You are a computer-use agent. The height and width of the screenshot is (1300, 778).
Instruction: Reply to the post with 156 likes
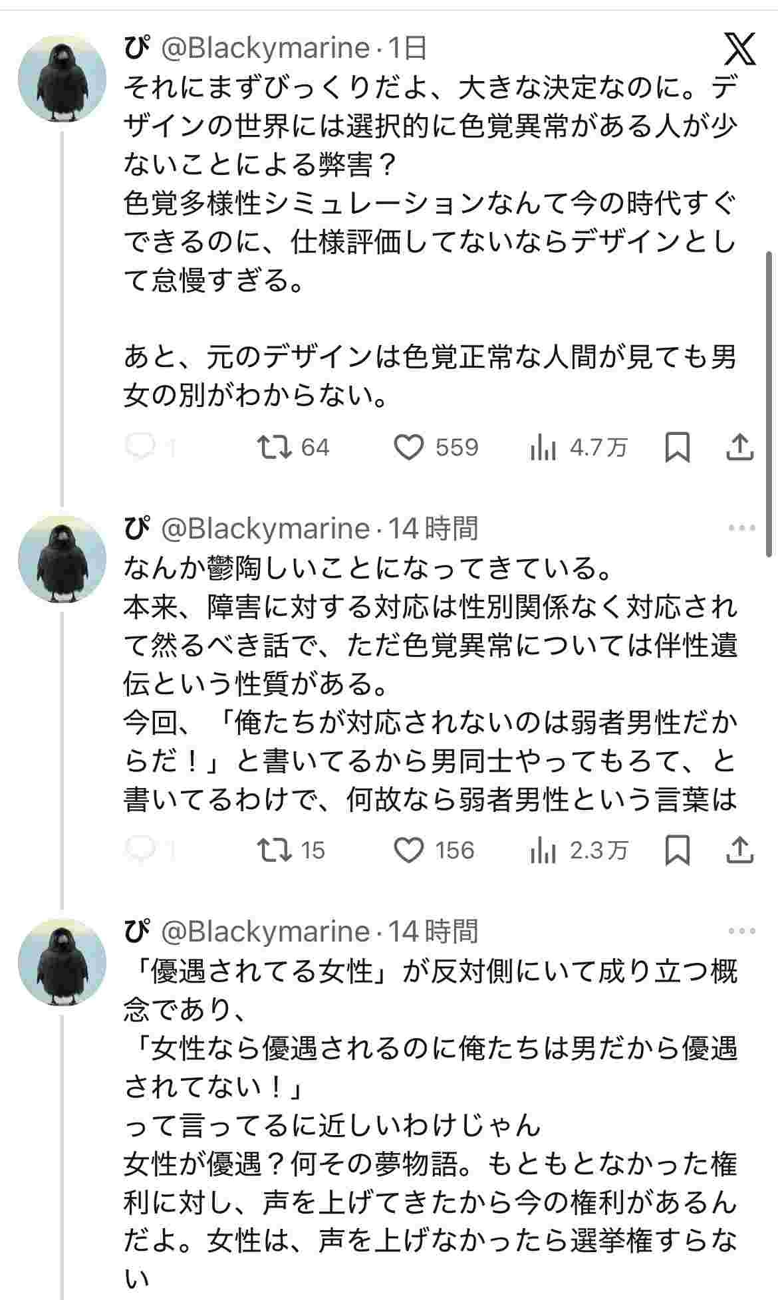tap(140, 850)
